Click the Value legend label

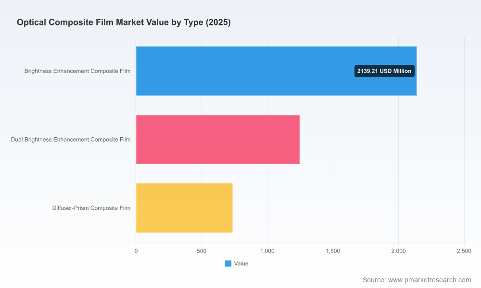click(x=241, y=264)
